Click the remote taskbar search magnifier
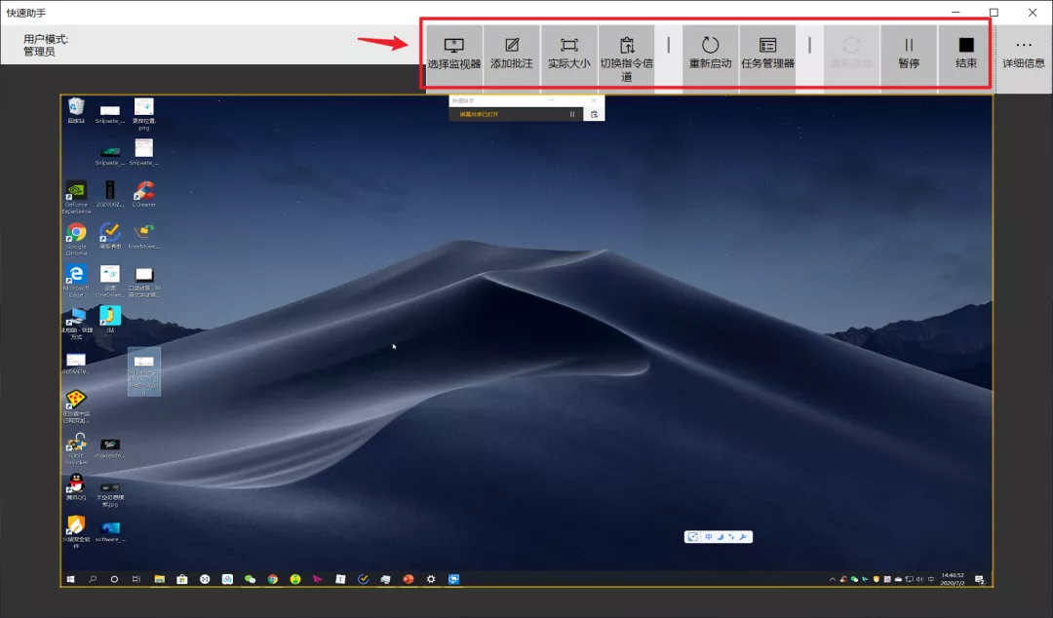 (93, 579)
